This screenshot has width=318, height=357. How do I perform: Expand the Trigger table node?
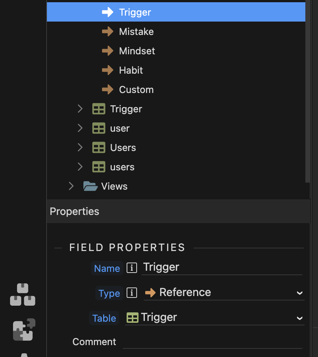coord(80,109)
